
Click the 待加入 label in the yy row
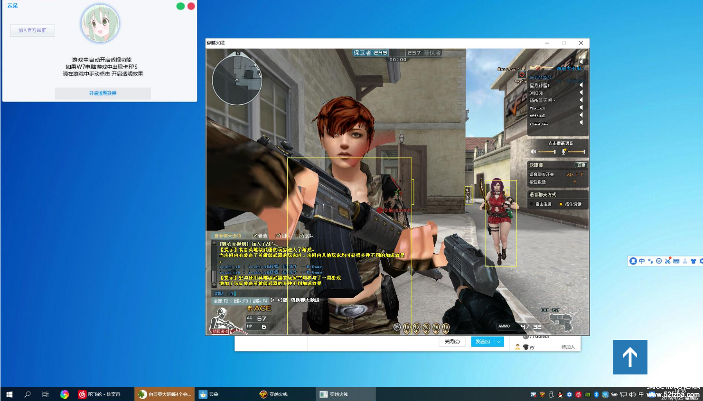tap(568, 347)
